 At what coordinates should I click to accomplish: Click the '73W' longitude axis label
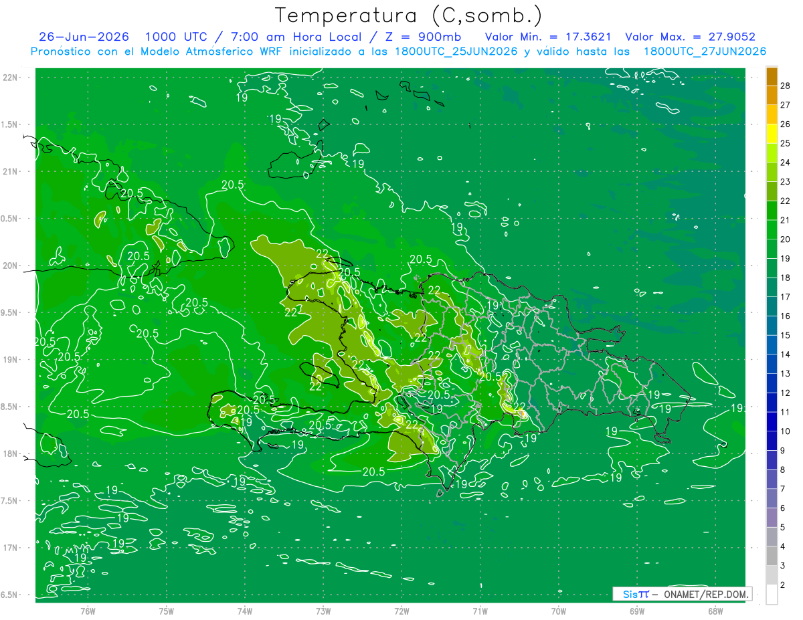(323, 611)
